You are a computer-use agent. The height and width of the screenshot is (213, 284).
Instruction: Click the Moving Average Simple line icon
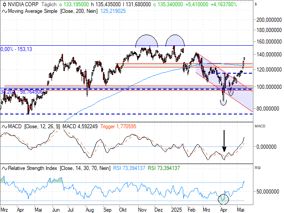click(4, 11)
